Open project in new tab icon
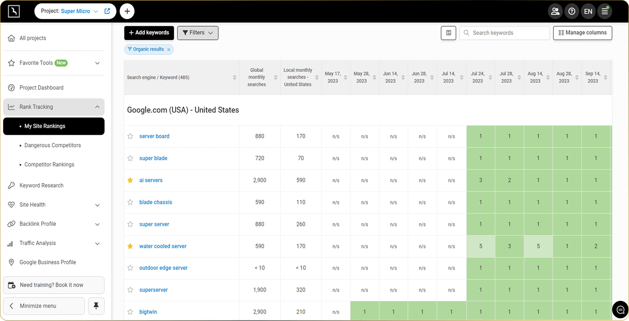The width and height of the screenshot is (629, 321). coord(107,11)
